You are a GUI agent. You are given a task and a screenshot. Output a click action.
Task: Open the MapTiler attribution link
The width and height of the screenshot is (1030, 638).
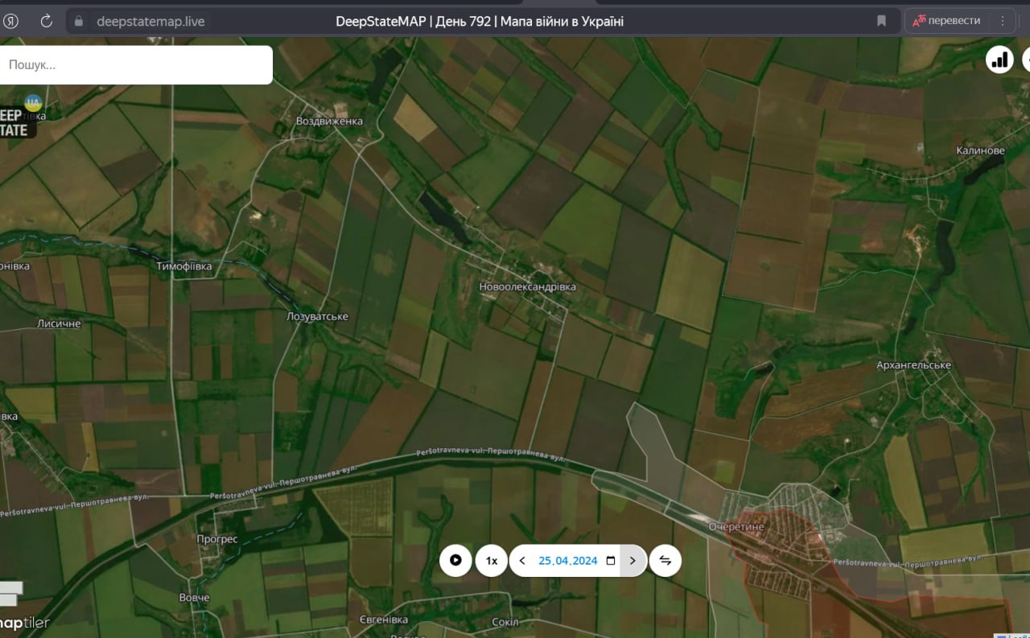pos(24,623)
